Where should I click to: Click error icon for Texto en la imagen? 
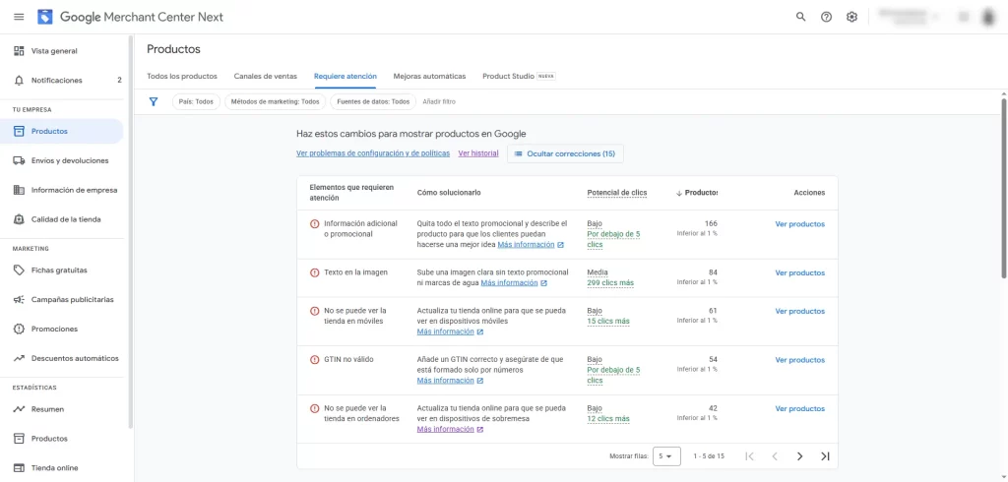[x=314, y=272]
